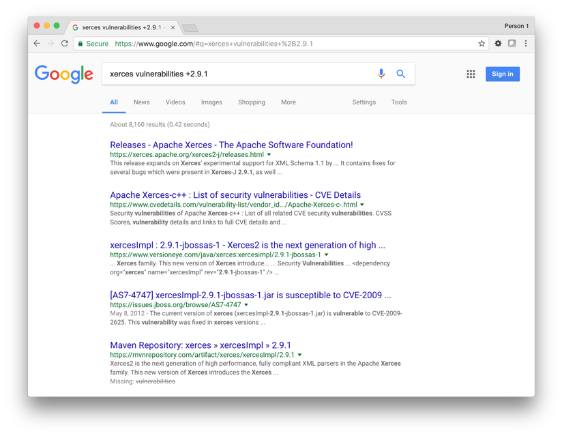562x436 pixels.
Task: Click the voice search microphone icon
Action: point(381,74)
